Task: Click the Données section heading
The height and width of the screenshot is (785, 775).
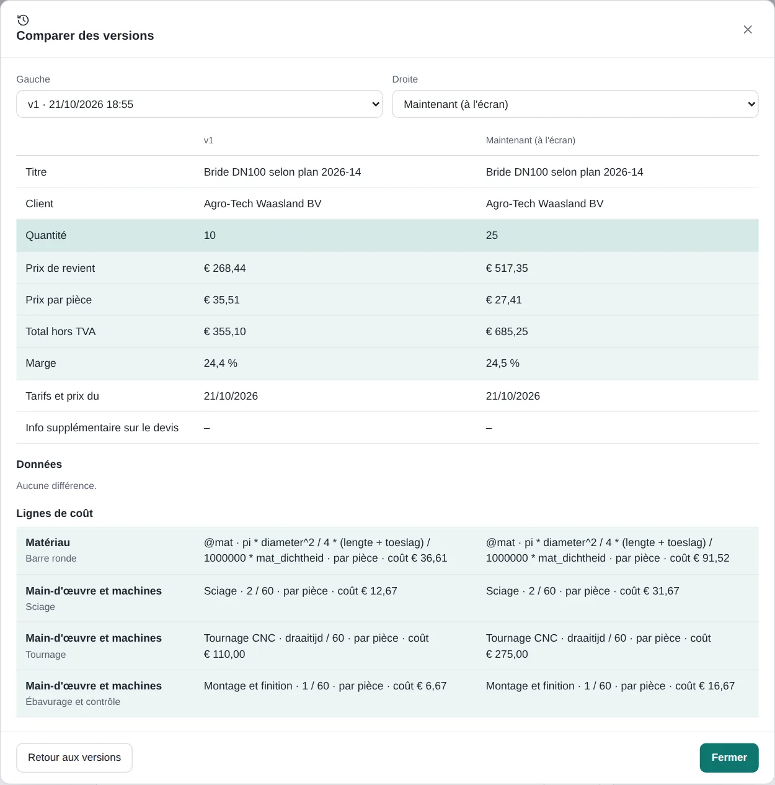Action: (x=39, y=464)
